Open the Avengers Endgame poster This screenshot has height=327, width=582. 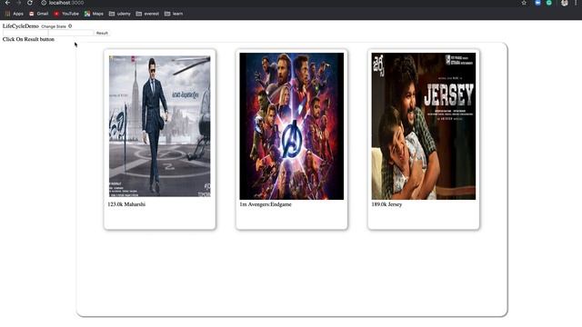point(291,126)
